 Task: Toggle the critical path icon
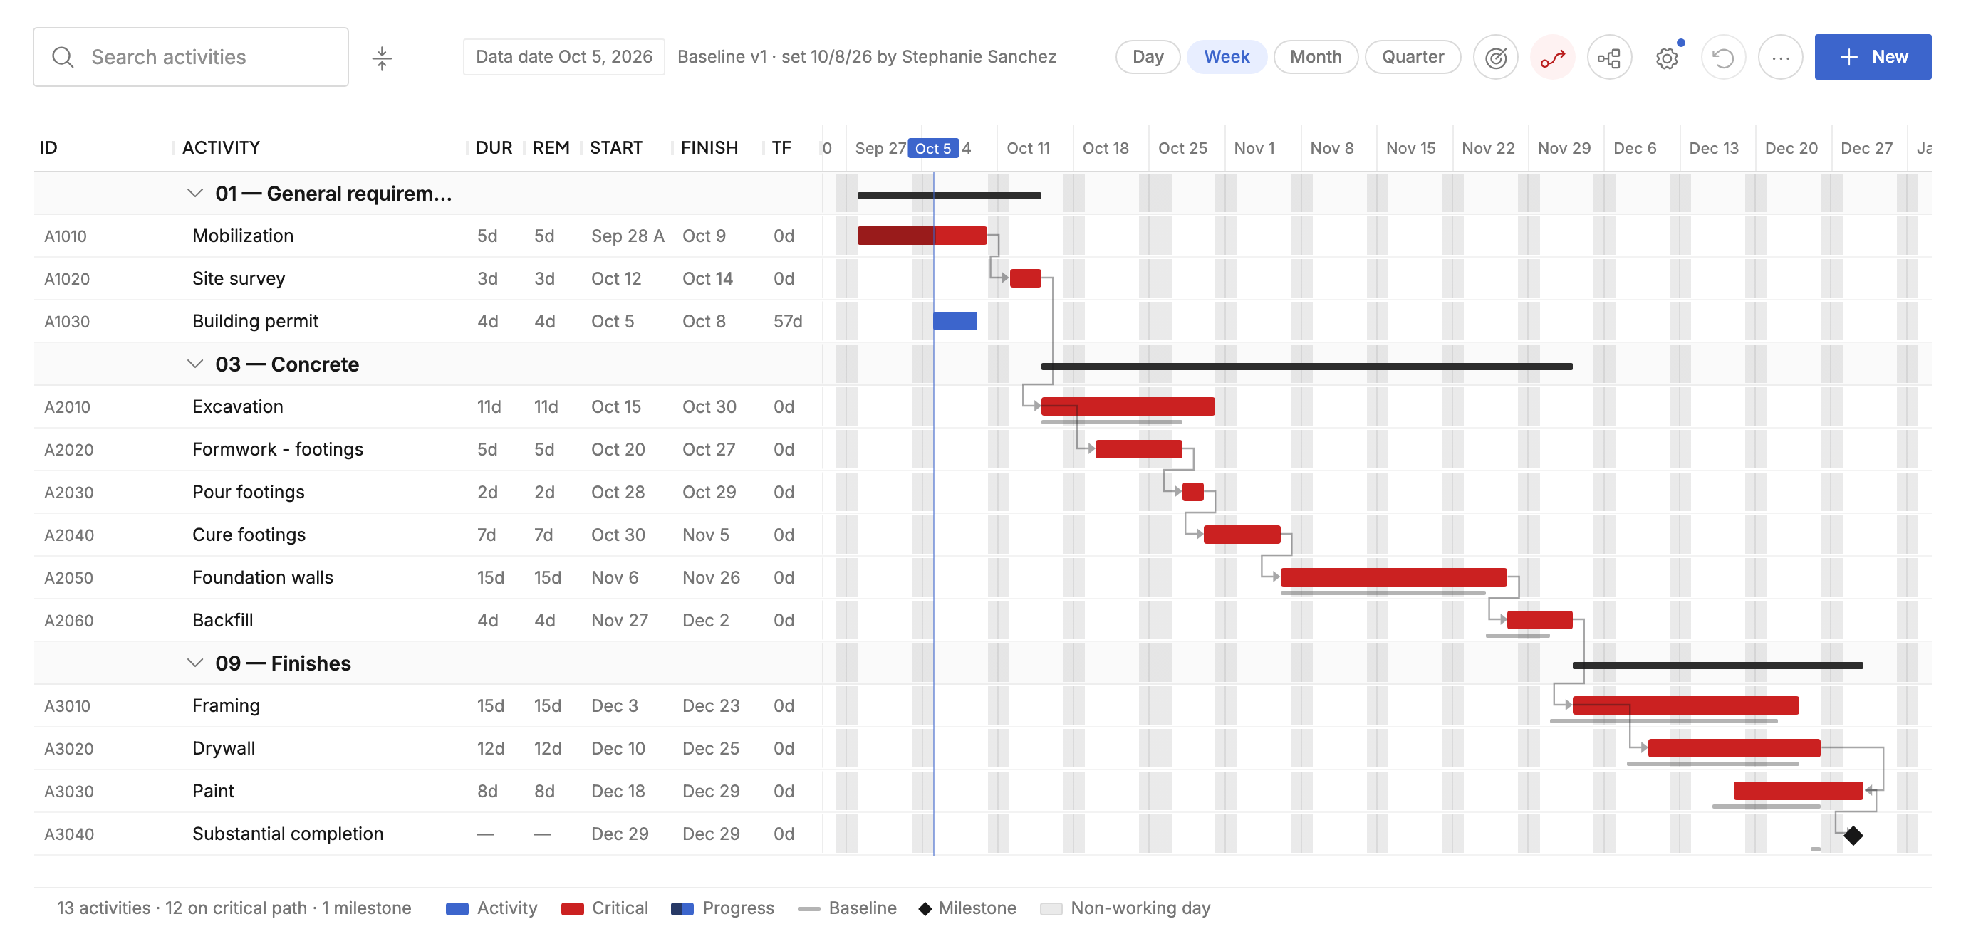tap(1552, 57)
